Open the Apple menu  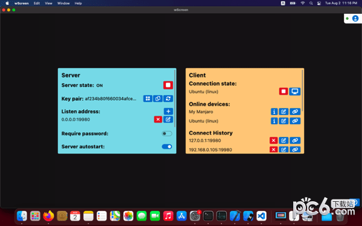pyautogui.click(x=7, y=3)
